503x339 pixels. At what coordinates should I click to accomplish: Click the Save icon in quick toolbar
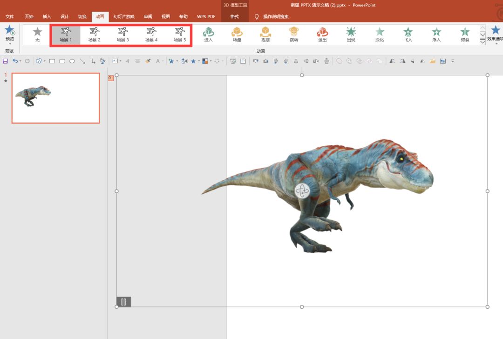coord(6,61)
